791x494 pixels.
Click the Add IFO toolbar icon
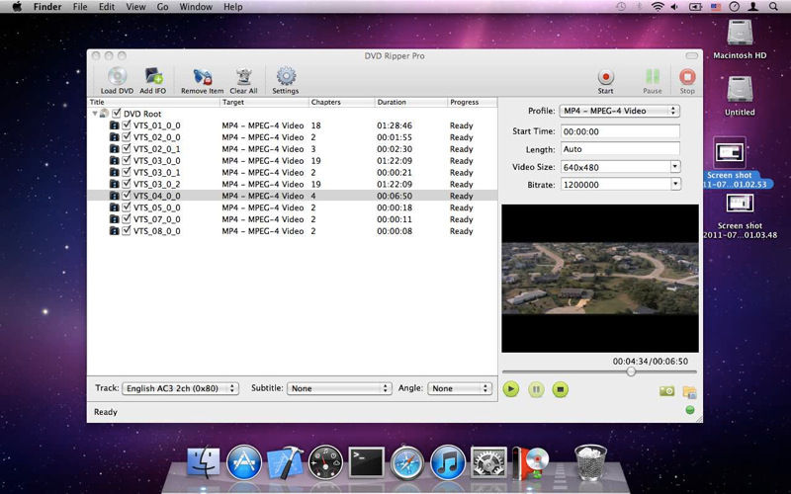(153, 76)
